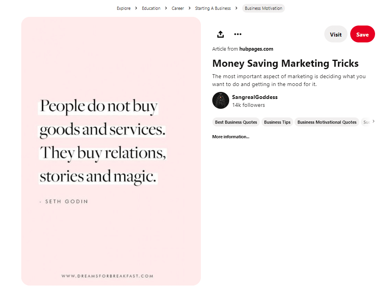Viewport: 388px width, 293px height.
Task: Select the Business Motivational Quotes tag
Action: coord(327,122)
